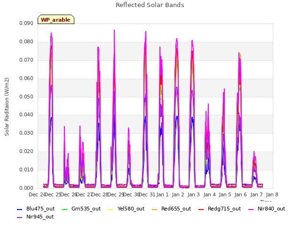The image size is (301, 226).
Task: Click the 0.000 y-axis tick label
Action: click(26, 188)
